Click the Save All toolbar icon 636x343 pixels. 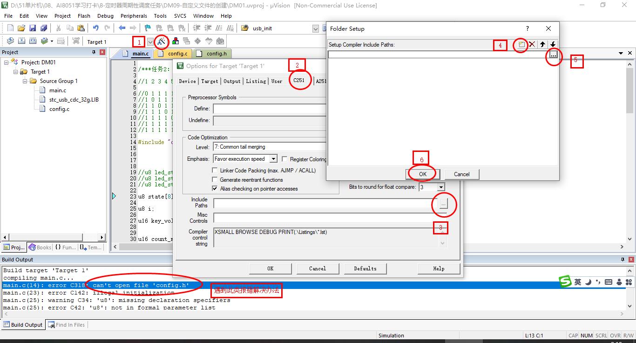pyautogui.click(x=44, y=28)
